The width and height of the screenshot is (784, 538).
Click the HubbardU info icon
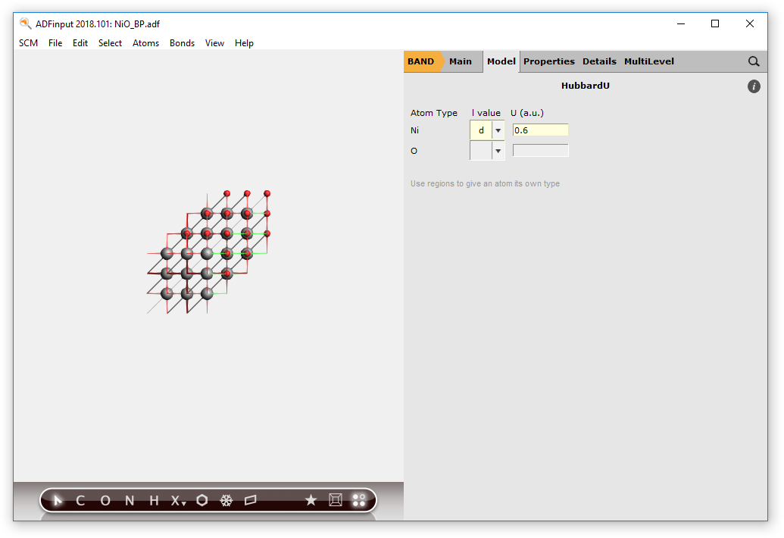pyautogui.click(x=754, y=86)
